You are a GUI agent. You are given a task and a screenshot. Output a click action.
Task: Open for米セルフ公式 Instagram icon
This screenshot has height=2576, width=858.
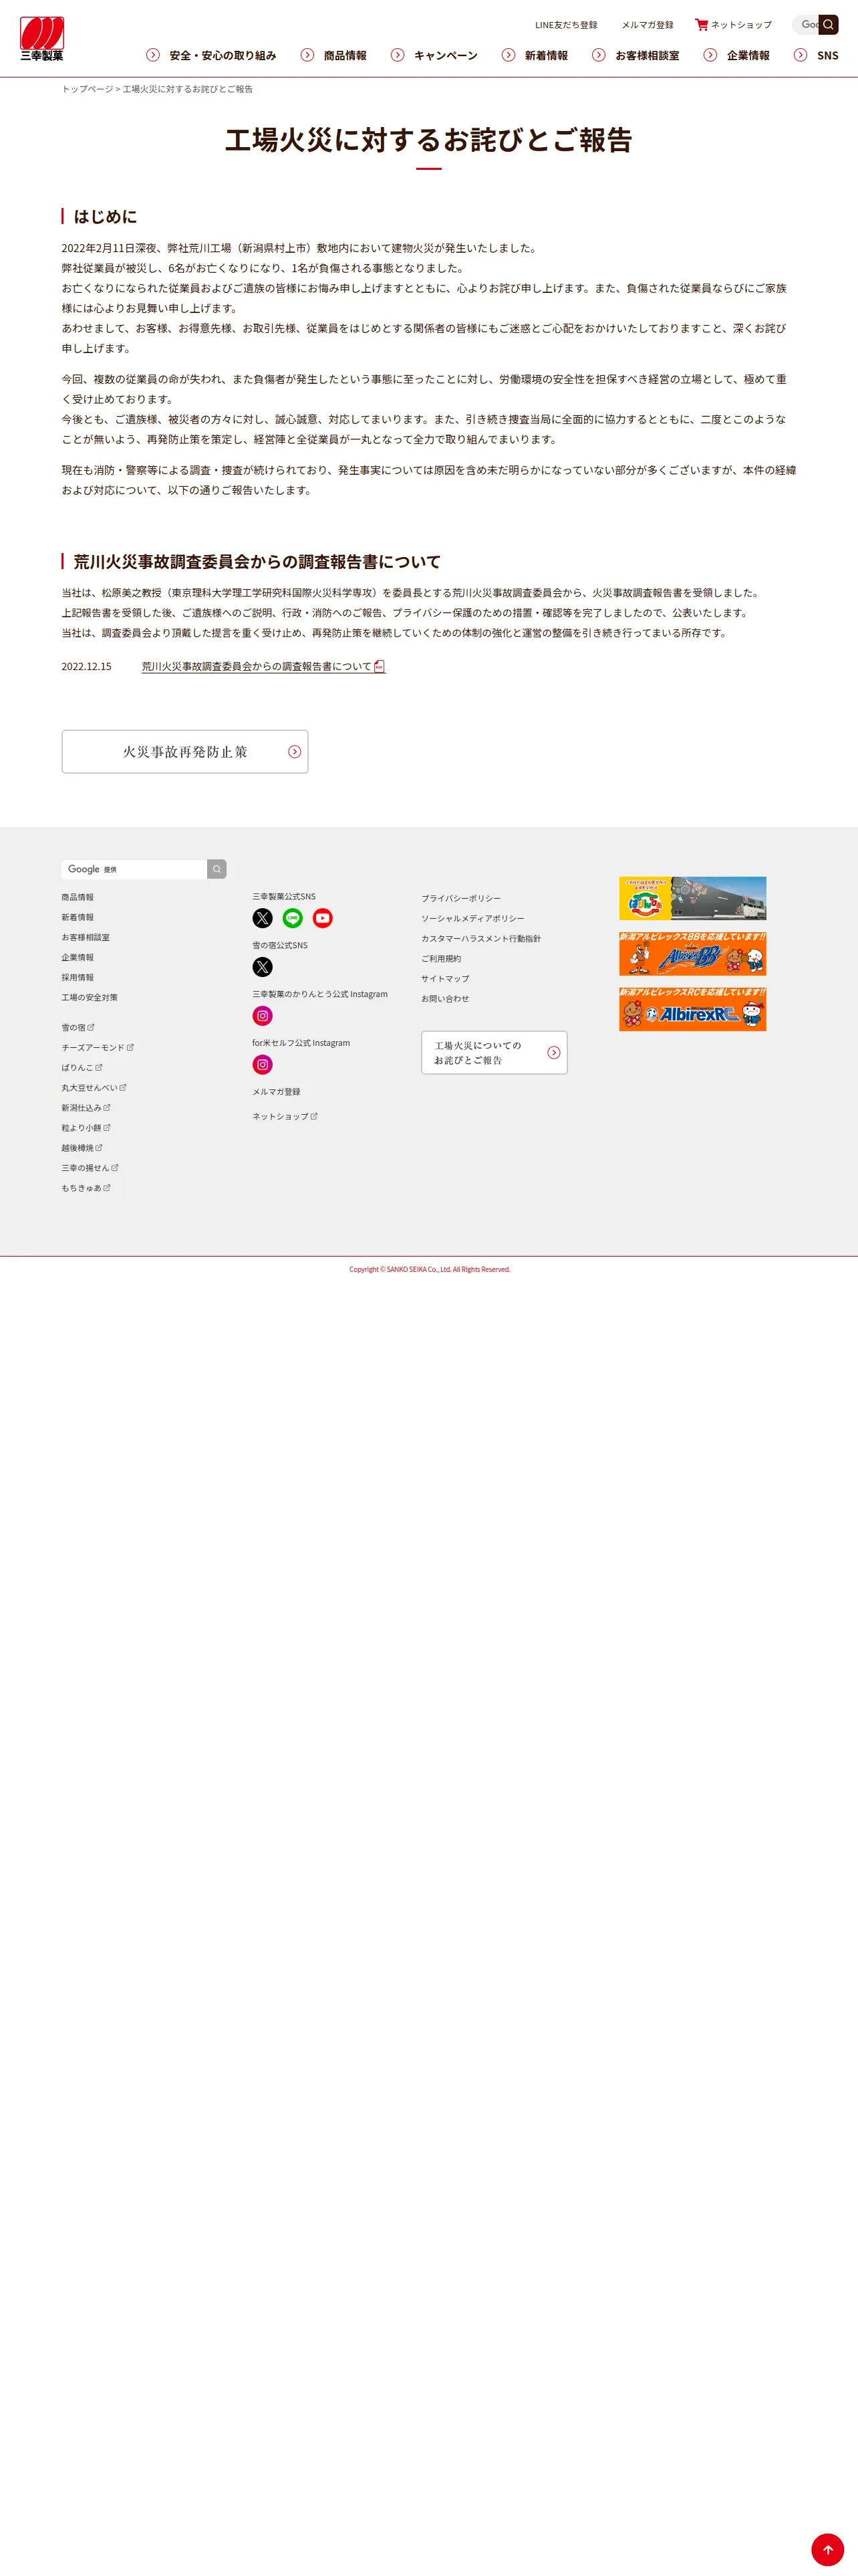click(263, 1065)
